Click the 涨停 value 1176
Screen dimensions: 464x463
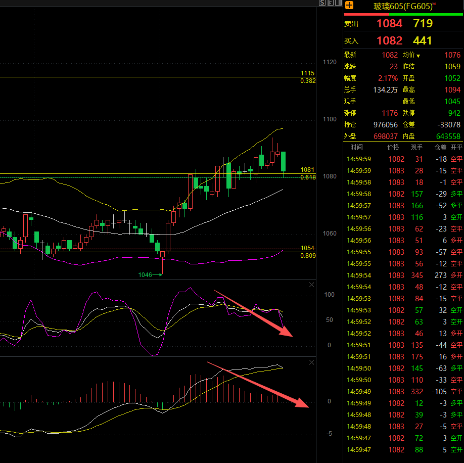coord(390,113)
